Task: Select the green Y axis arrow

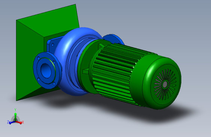Action: click(x=15, y=117)
